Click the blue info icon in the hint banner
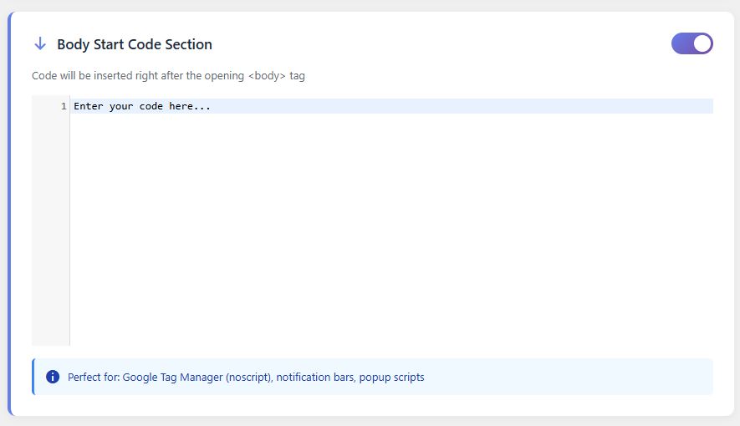 (53, 377)
